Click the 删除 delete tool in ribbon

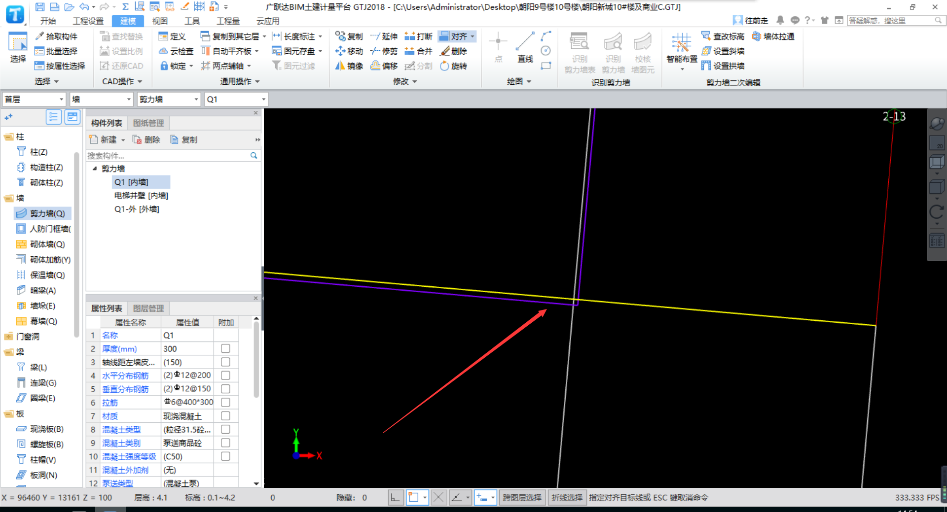coord(454,51)
